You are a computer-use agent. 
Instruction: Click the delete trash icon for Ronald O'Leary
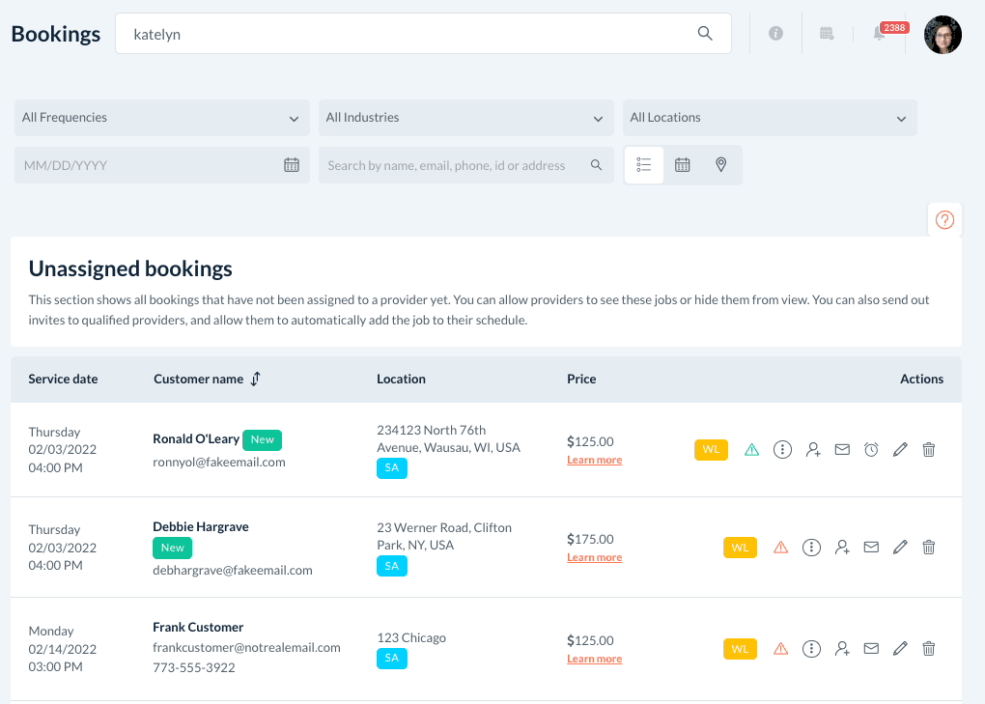pos(928,449)
